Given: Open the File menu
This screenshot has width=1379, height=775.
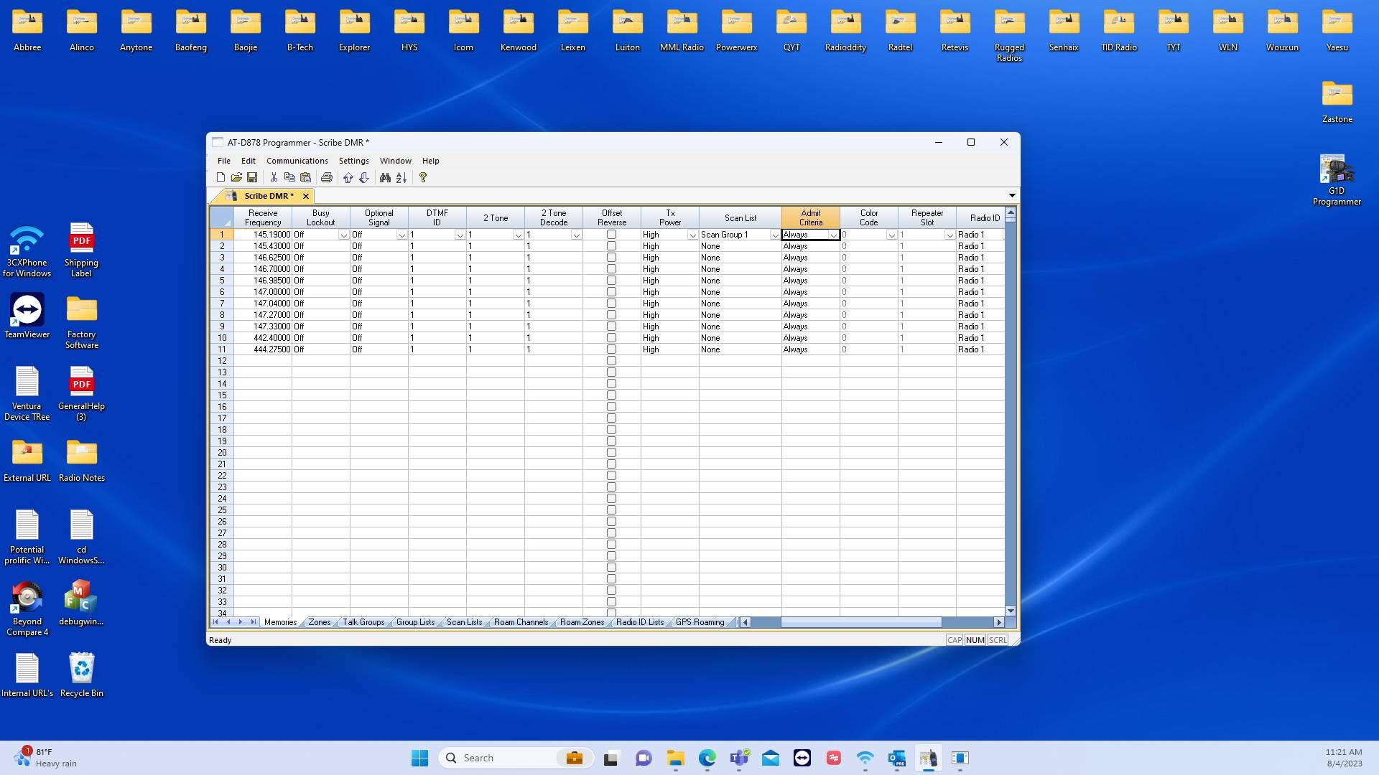Looking at the screenshot, I should point(224,161).
